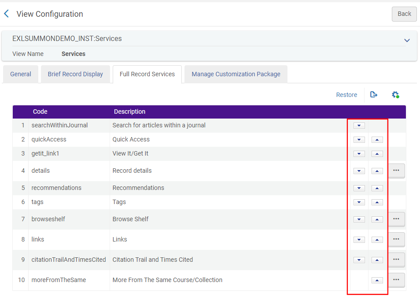Click More From The Same Course/Collection text
Viewport: 420px width, 301px height.
click(167, 280)
